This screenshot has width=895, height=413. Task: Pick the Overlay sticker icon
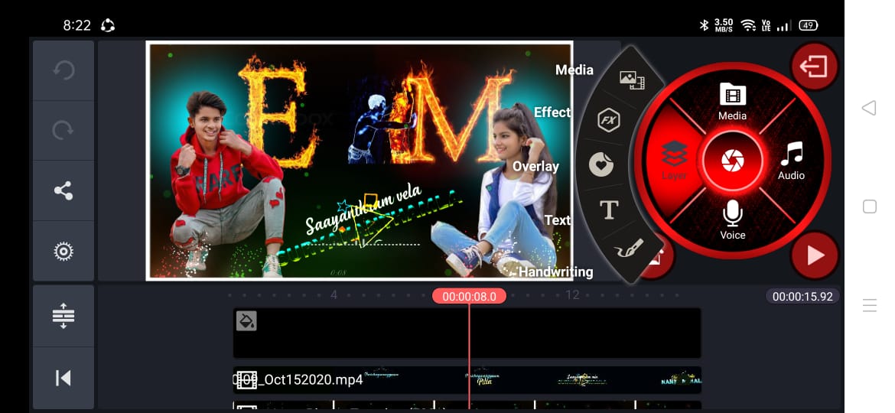(601, 165)
